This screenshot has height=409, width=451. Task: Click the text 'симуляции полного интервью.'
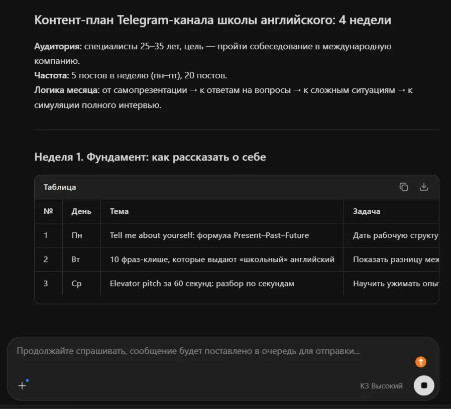click(98, 105)
